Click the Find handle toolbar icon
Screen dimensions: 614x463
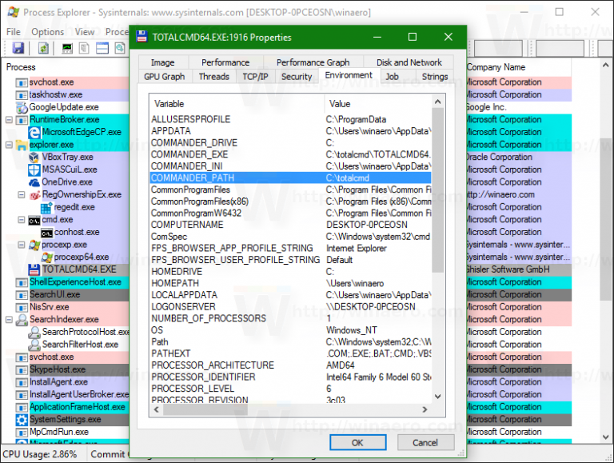120,48
